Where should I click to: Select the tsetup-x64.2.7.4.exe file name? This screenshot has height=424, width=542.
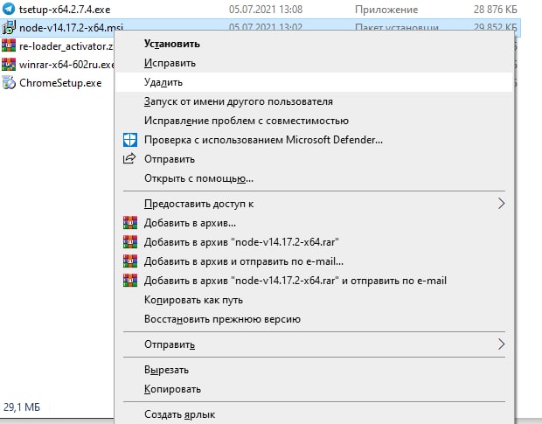tap(65, 10)
